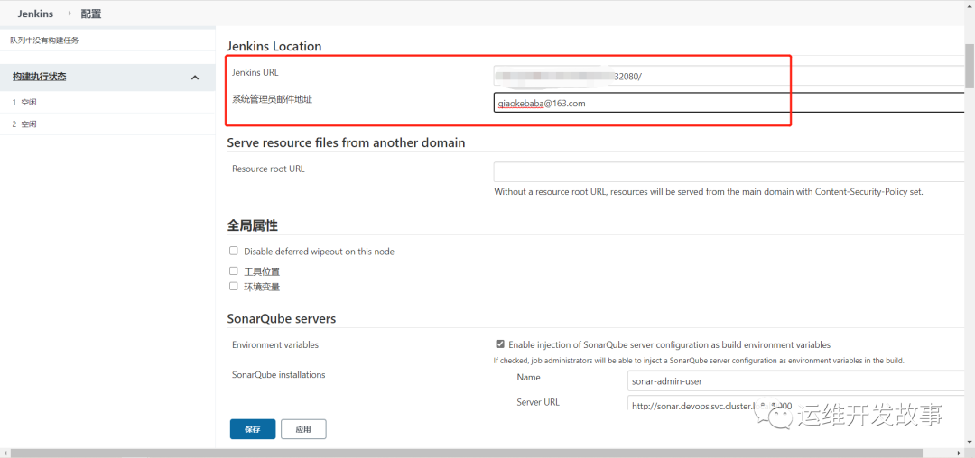
Task: Edit the SonarQube Server URL field
Action: 796,405
